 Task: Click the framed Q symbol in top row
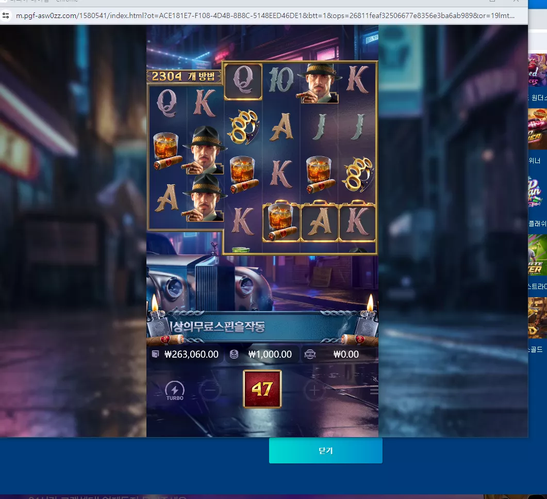point(243,81)
